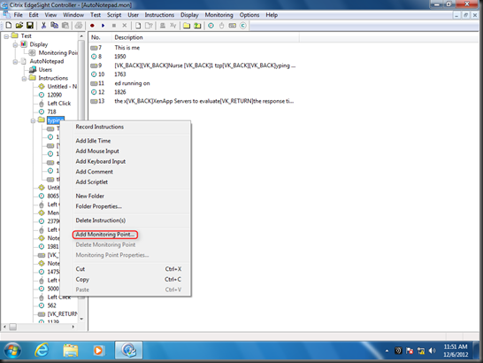Click the Copy toolbar icon
This screenshot has width=483, height=363.
click(x=55, y=26)
